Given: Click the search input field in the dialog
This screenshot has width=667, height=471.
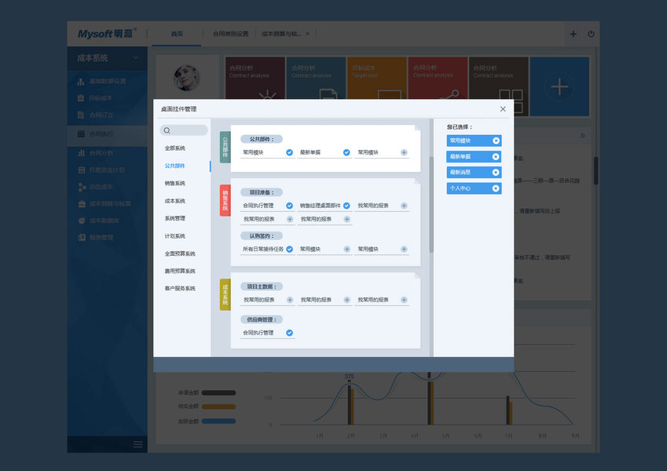Looking at the screenshot, I should (x=184, y=130).
